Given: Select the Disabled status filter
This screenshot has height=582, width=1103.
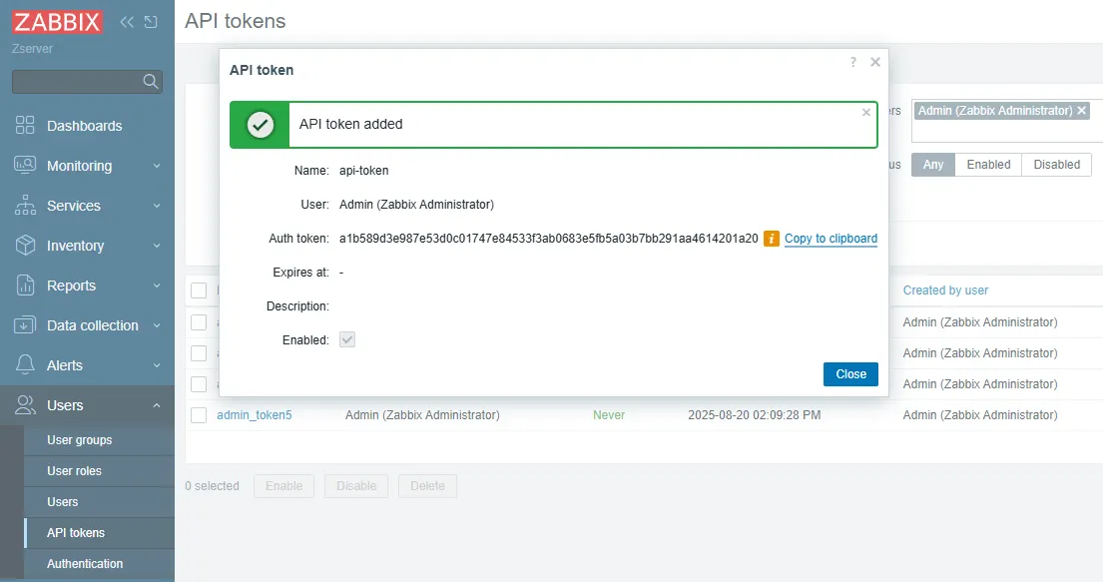Looking at the screenshot, I should click(x=1056, y=165).
